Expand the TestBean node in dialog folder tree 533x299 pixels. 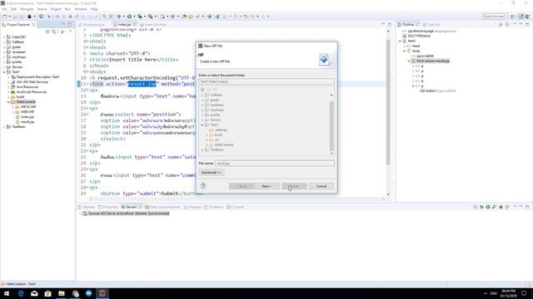202,149
